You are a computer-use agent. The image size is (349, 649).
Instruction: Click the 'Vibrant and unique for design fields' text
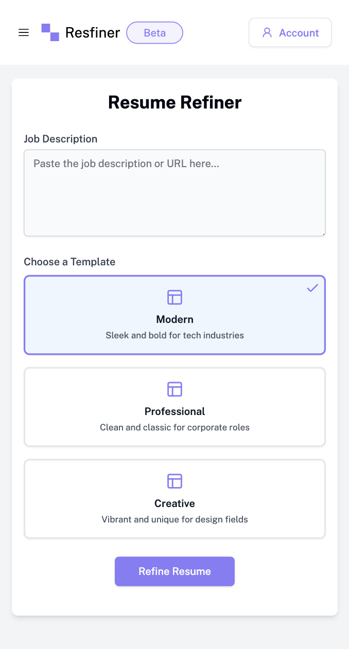pos(174,519)
